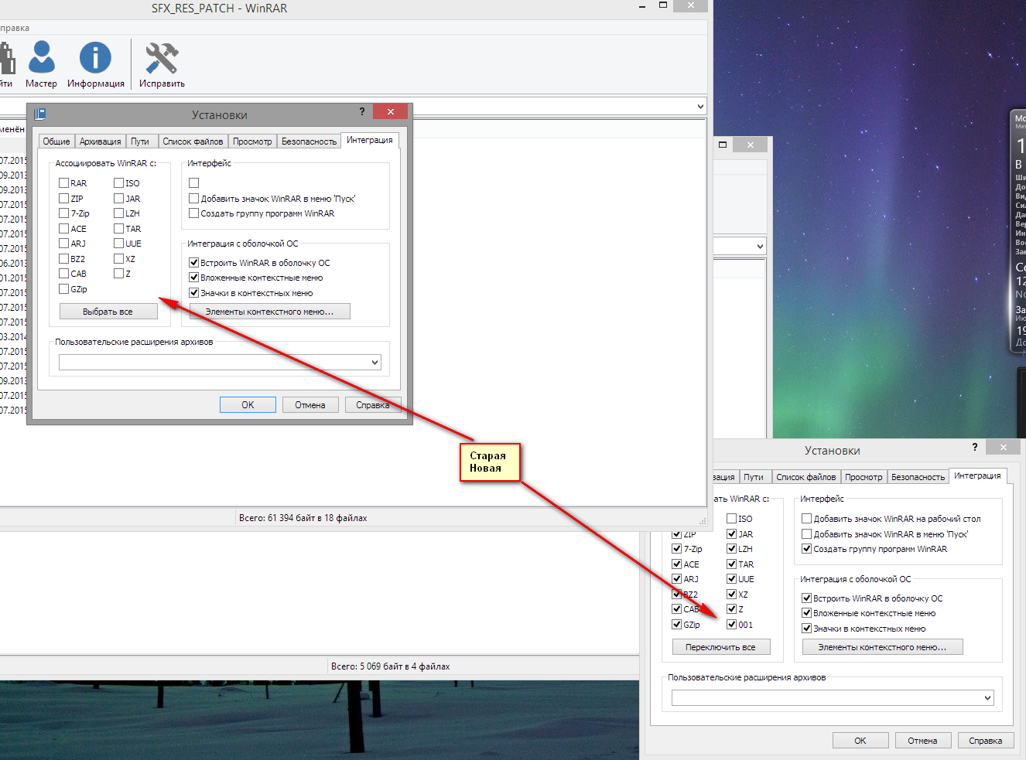Expand dropdown in the background WinRAR window

click(760, 246)
